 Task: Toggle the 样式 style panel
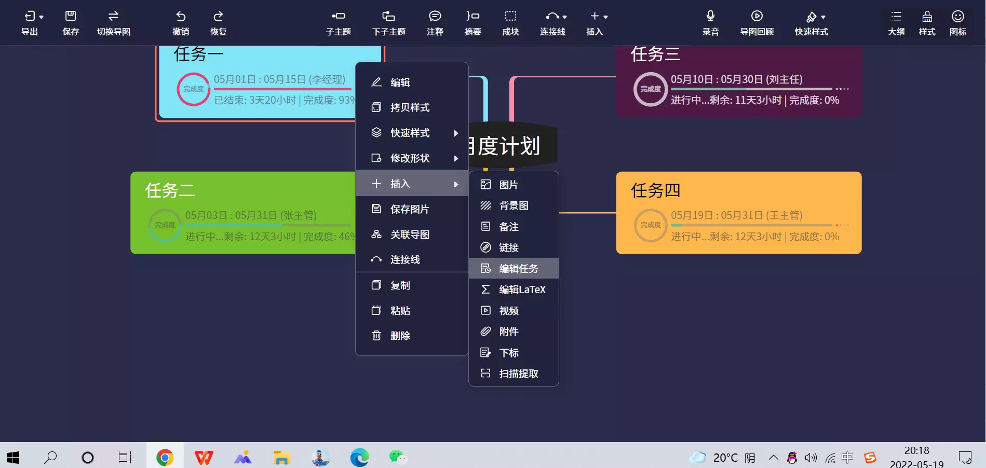926,22
